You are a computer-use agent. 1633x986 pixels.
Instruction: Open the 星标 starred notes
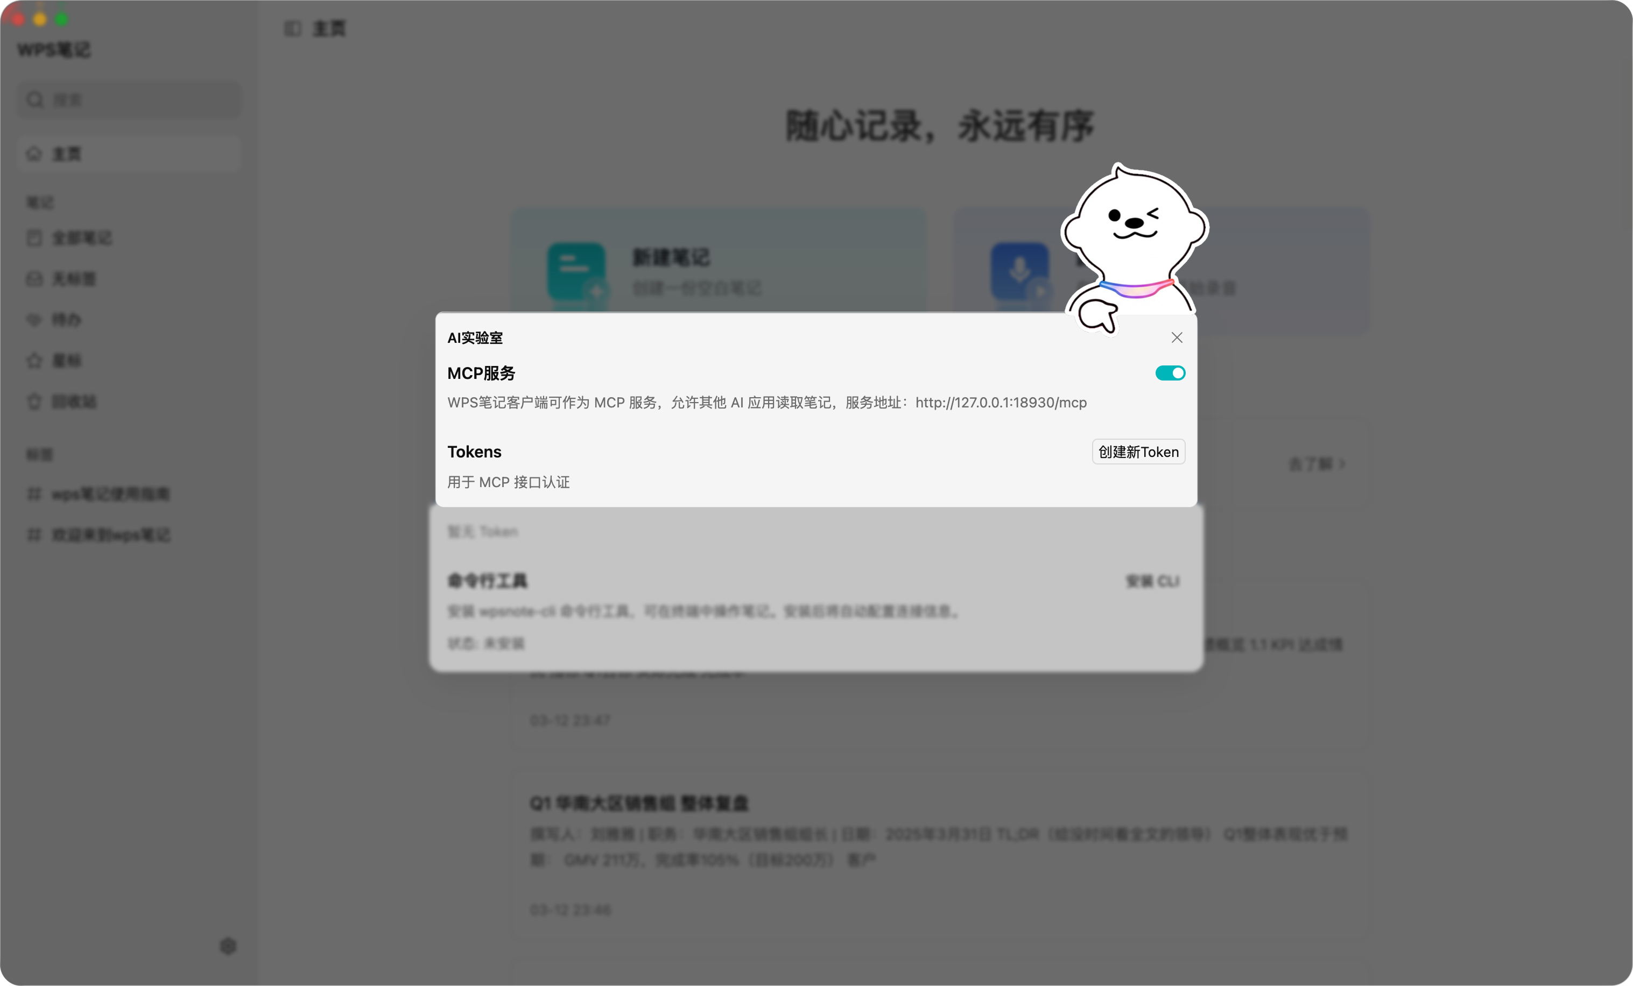point(66,361)
